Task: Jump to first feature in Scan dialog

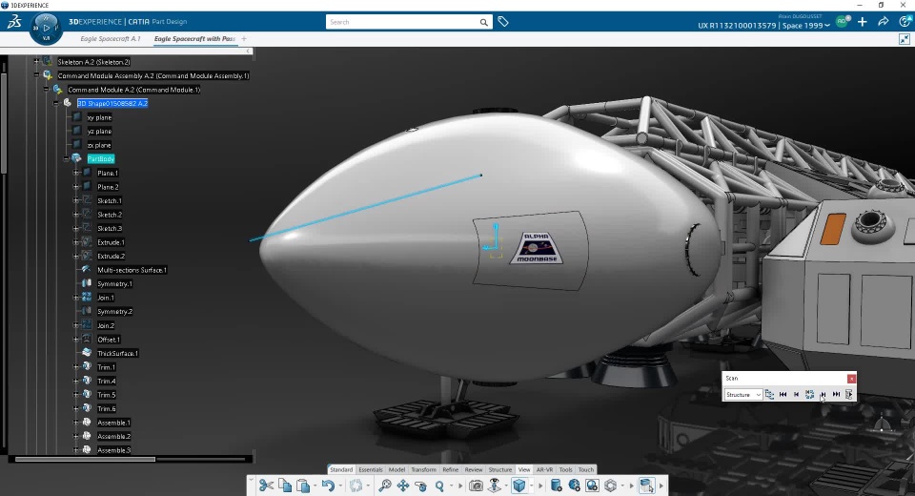Action: [783, 394]
